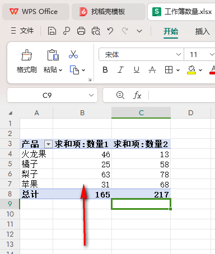Click the Name Box showing C9
The height and width of the screenshot is (254, 215).
point(47,95)
